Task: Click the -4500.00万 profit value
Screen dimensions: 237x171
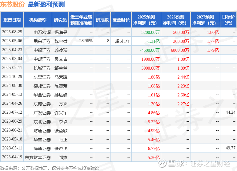Action: (150, 50)
